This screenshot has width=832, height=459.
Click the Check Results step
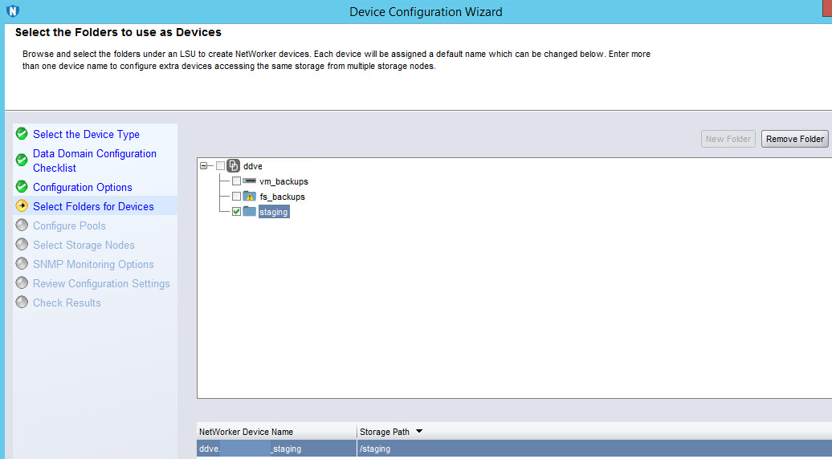coord(67,303)
